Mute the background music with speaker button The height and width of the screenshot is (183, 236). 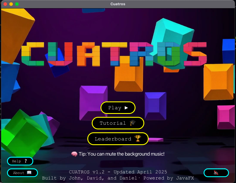(x=216, y=173)
